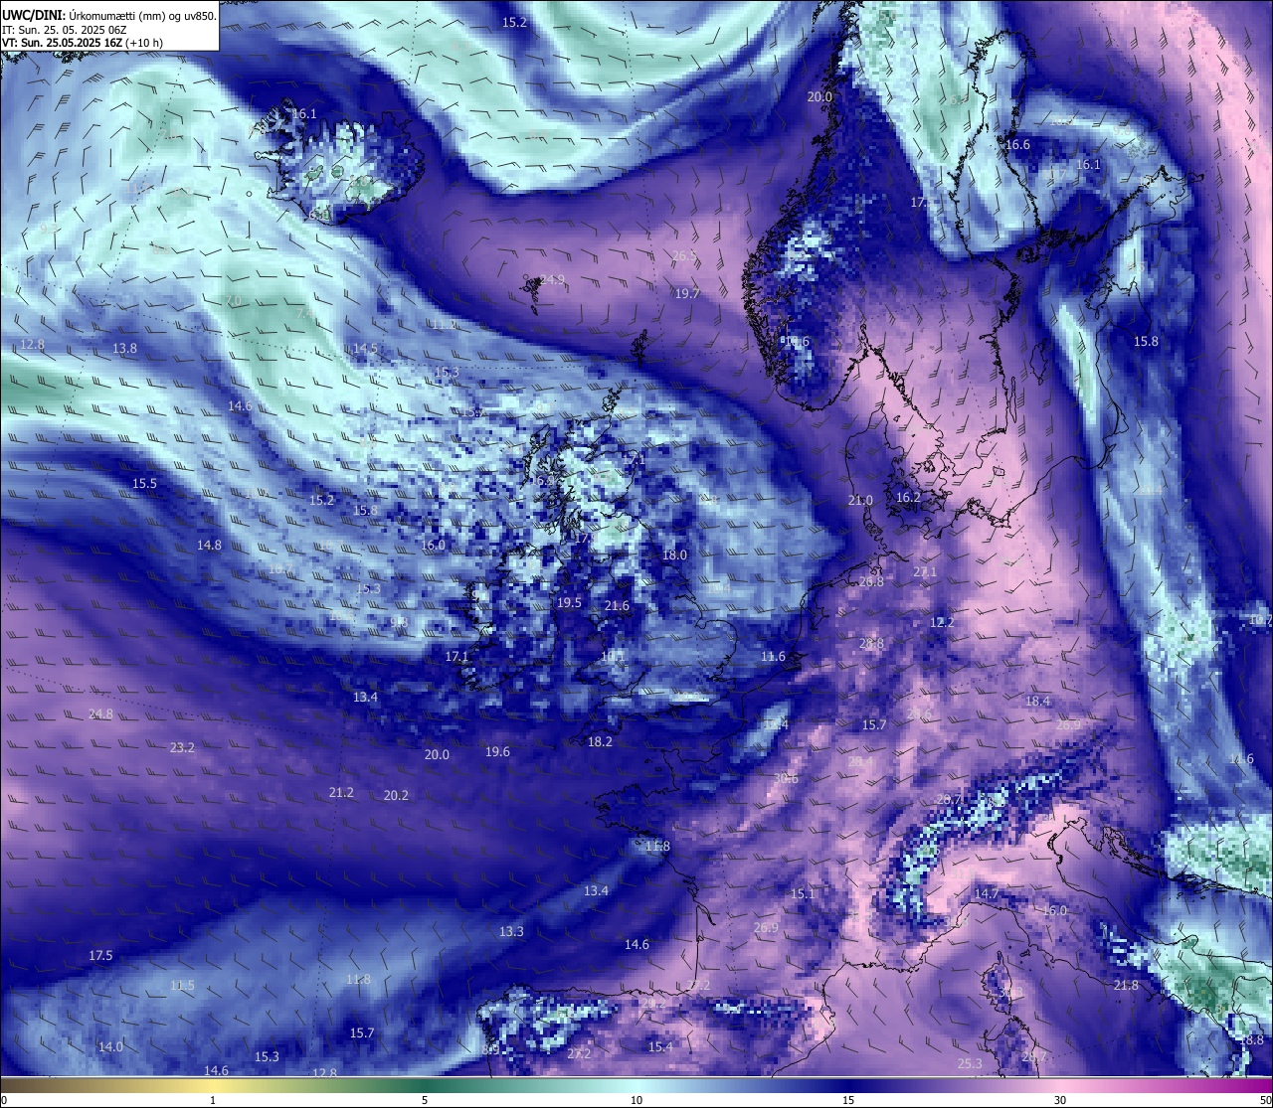This screenshot has height=1108, width=1273.
Task: Click the 18.2 value label
Action: [x=600, y=741]
